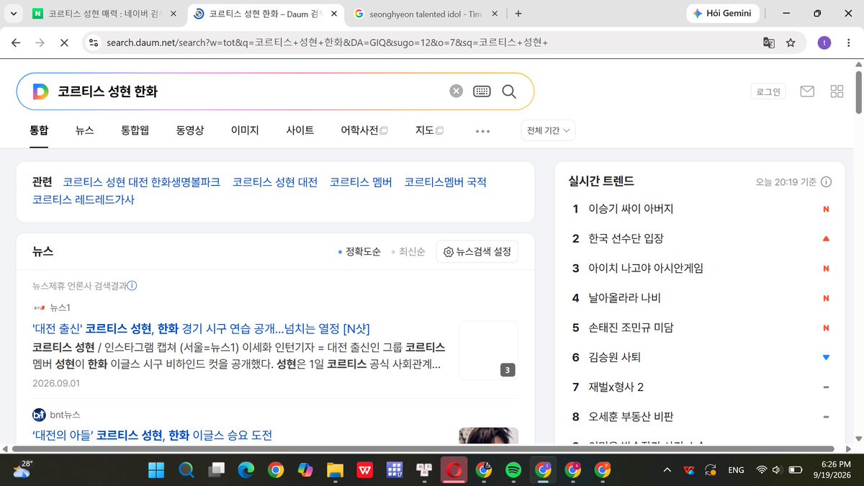Open the Daum mail envelope icon
864x486 pixels.
coord(807,91)
